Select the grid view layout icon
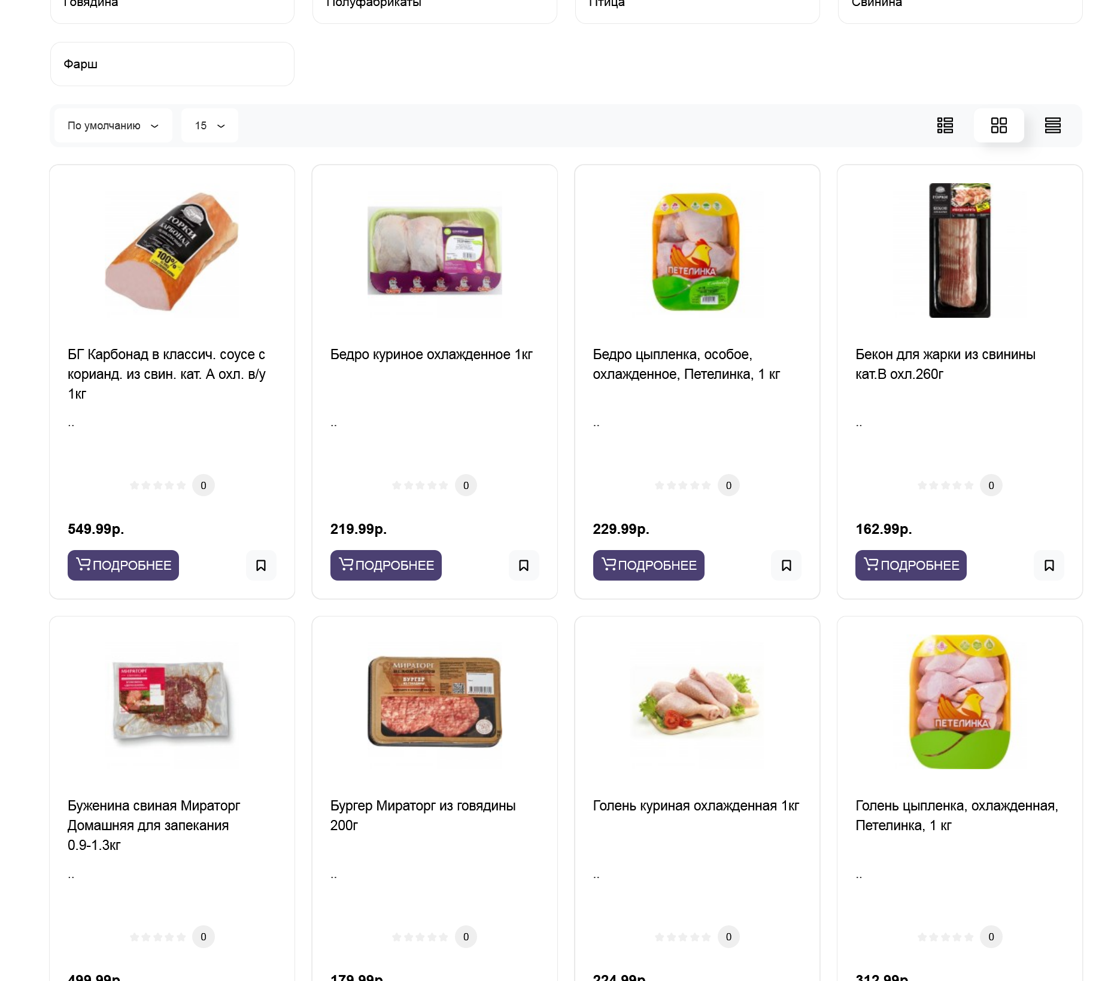The width and height of the screenshot is (1108, 981). tap(998, 126)
